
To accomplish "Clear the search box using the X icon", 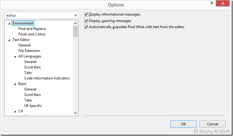I will click(x=76, y=15).
